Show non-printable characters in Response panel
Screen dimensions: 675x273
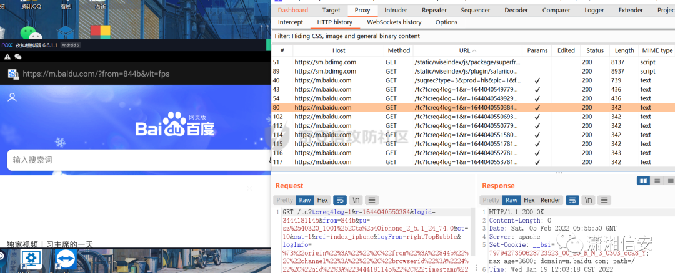coord(588,200)
